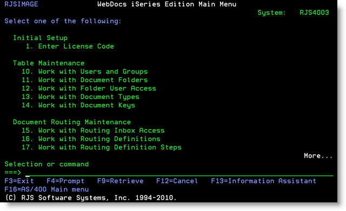Click the Initial Setup section heading
Image resolution: width=346 pixels, height=211 pixels.
pos(40,38)
